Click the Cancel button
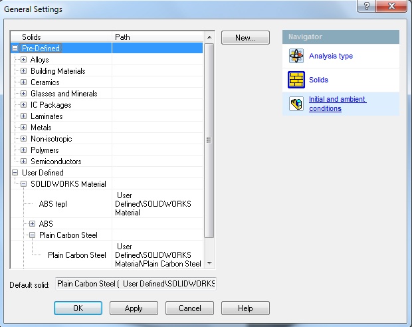412x327 pixels. coord(189,308)
